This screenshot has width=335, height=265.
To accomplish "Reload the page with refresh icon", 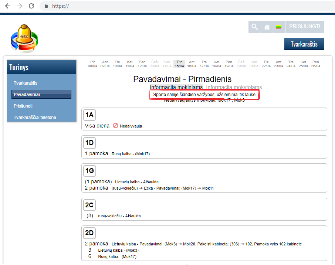I will point(32,6).
